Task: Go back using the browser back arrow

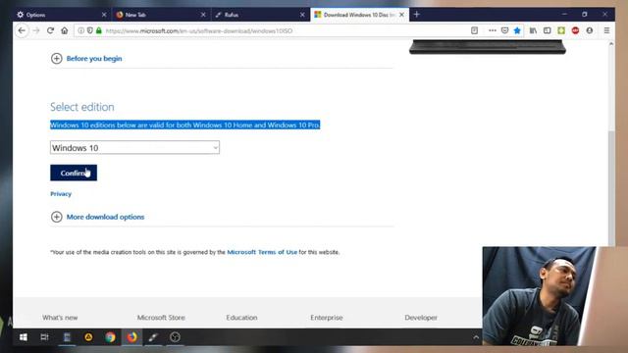Action: (22, 30)
